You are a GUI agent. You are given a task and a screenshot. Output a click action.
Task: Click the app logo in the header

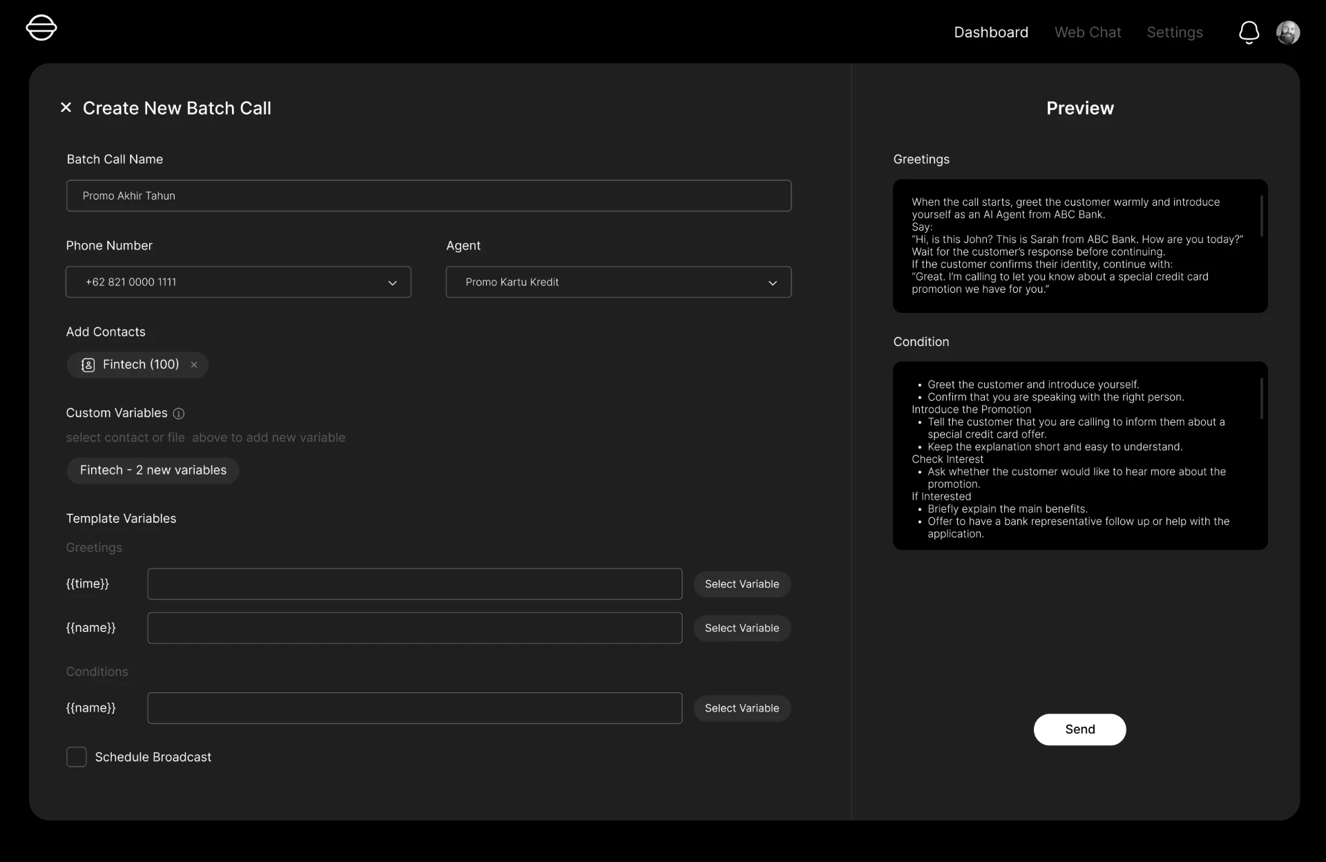tap(41, 28)
